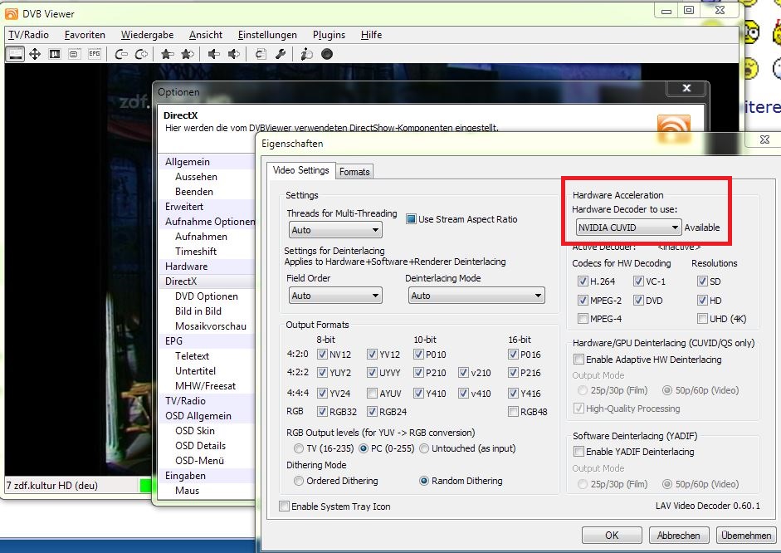Open the Plugins menu
The height and width of the screenshot is (553, 781).
pyautogui.click(x=329, y=35)
